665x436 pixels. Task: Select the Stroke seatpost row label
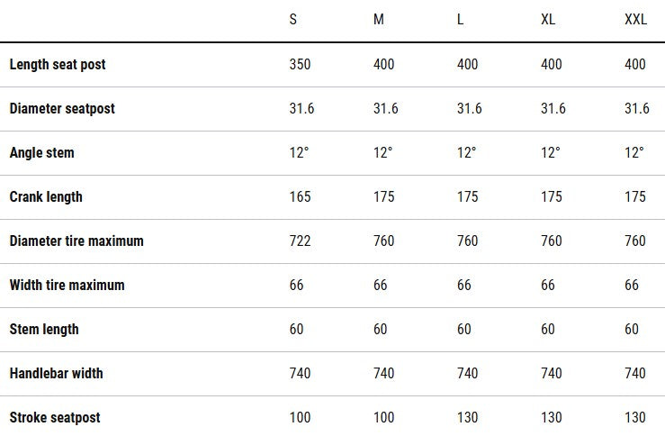[x=55, y=418]
